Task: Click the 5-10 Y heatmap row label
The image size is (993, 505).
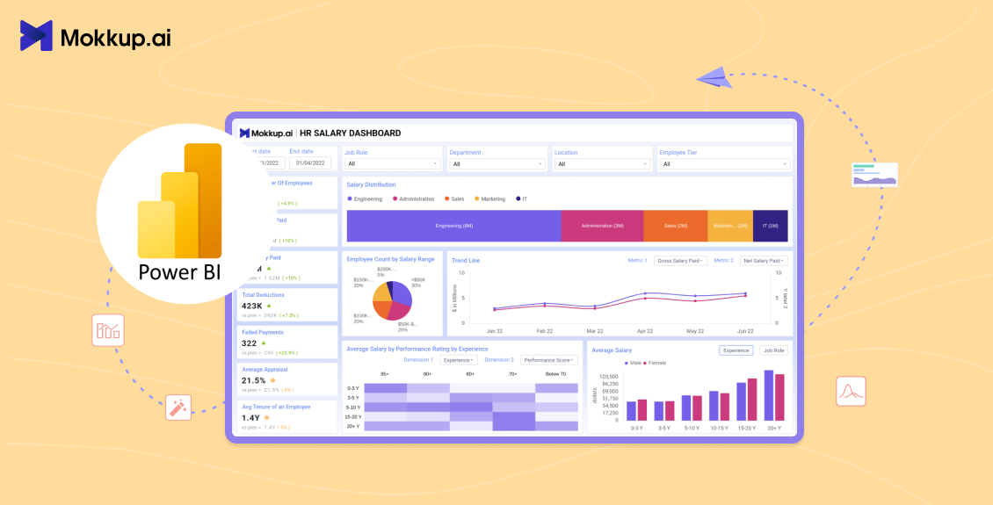Action: [x=354, y=407]
